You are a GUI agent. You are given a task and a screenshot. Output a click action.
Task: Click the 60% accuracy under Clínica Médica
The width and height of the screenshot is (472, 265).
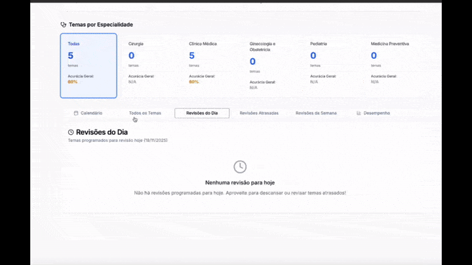[194, 82]
